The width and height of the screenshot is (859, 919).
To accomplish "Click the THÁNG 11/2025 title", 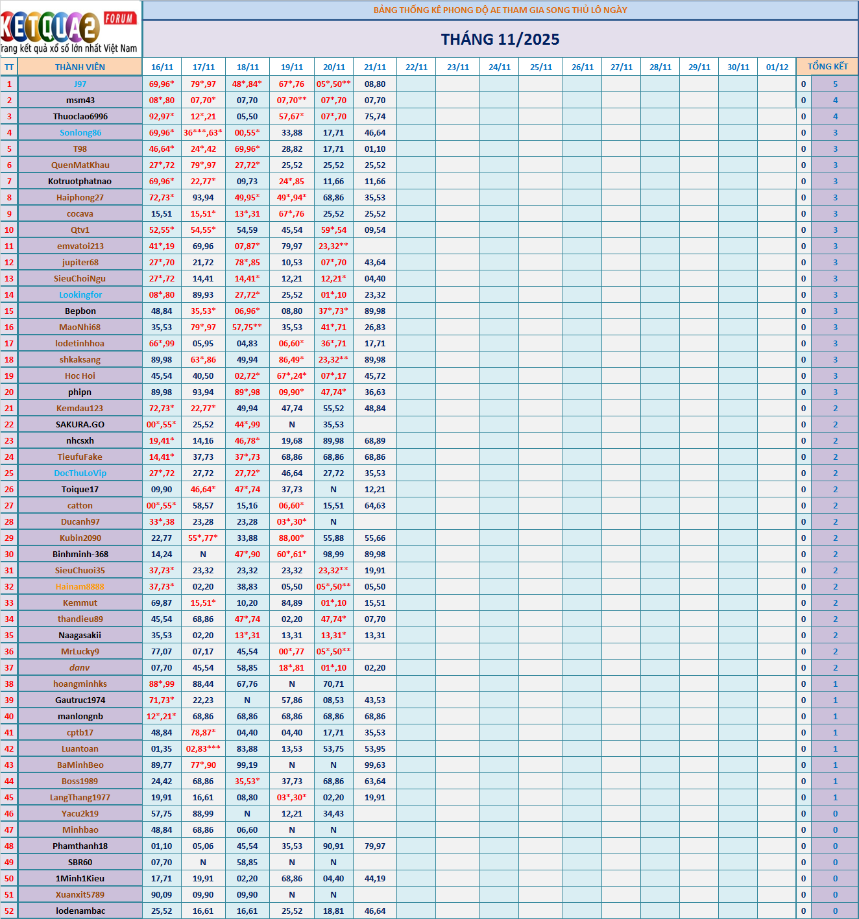I will [500, 40].
